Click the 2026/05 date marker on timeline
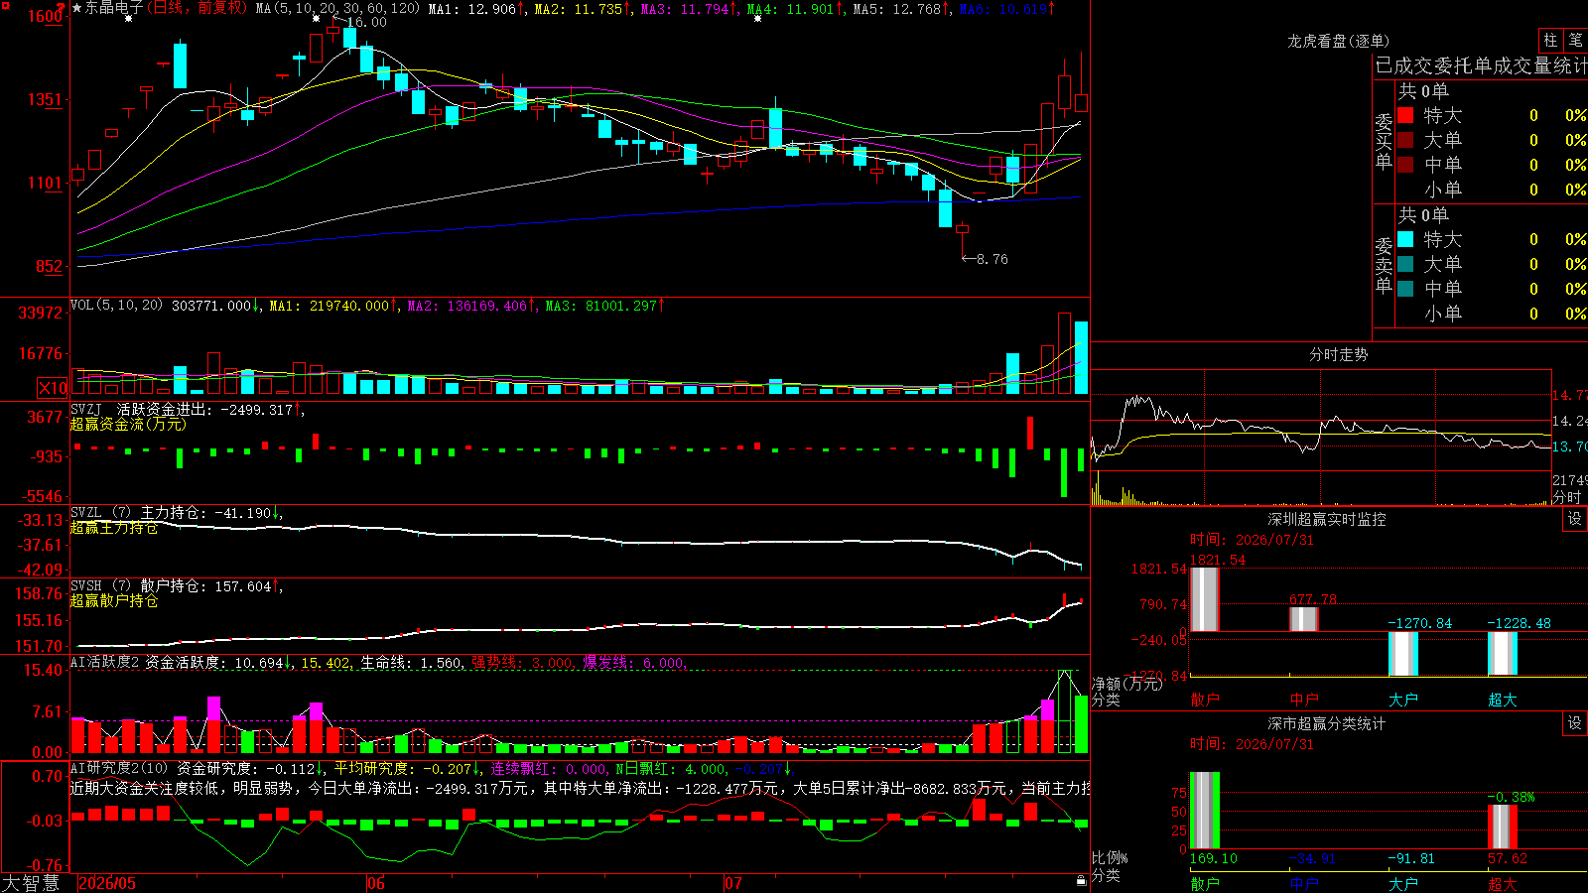The image size is (1588, 893). 107,883
